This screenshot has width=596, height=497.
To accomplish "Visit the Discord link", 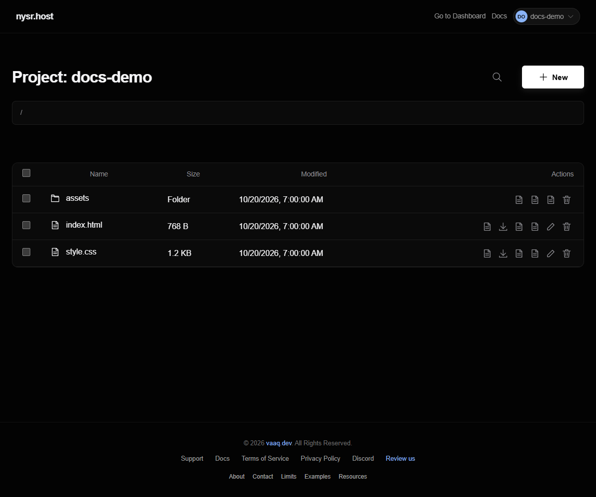I will coord(363,458).
